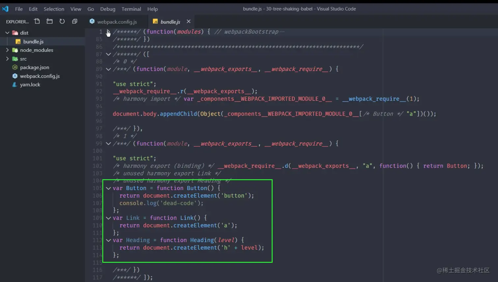Click the "unused harmony export Link" comment
Viewport: 498px width, 282px height.
(167, 174)
